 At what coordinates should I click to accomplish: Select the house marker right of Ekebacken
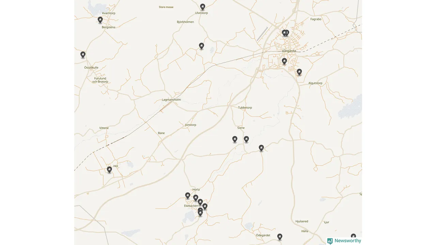(x=205, y=206)
